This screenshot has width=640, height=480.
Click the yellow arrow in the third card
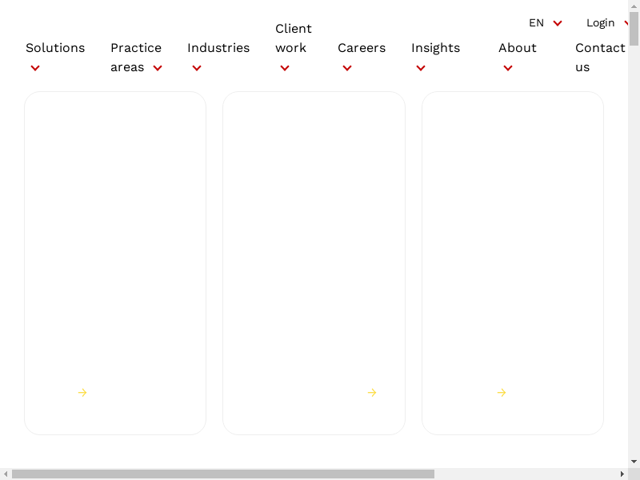502,392
